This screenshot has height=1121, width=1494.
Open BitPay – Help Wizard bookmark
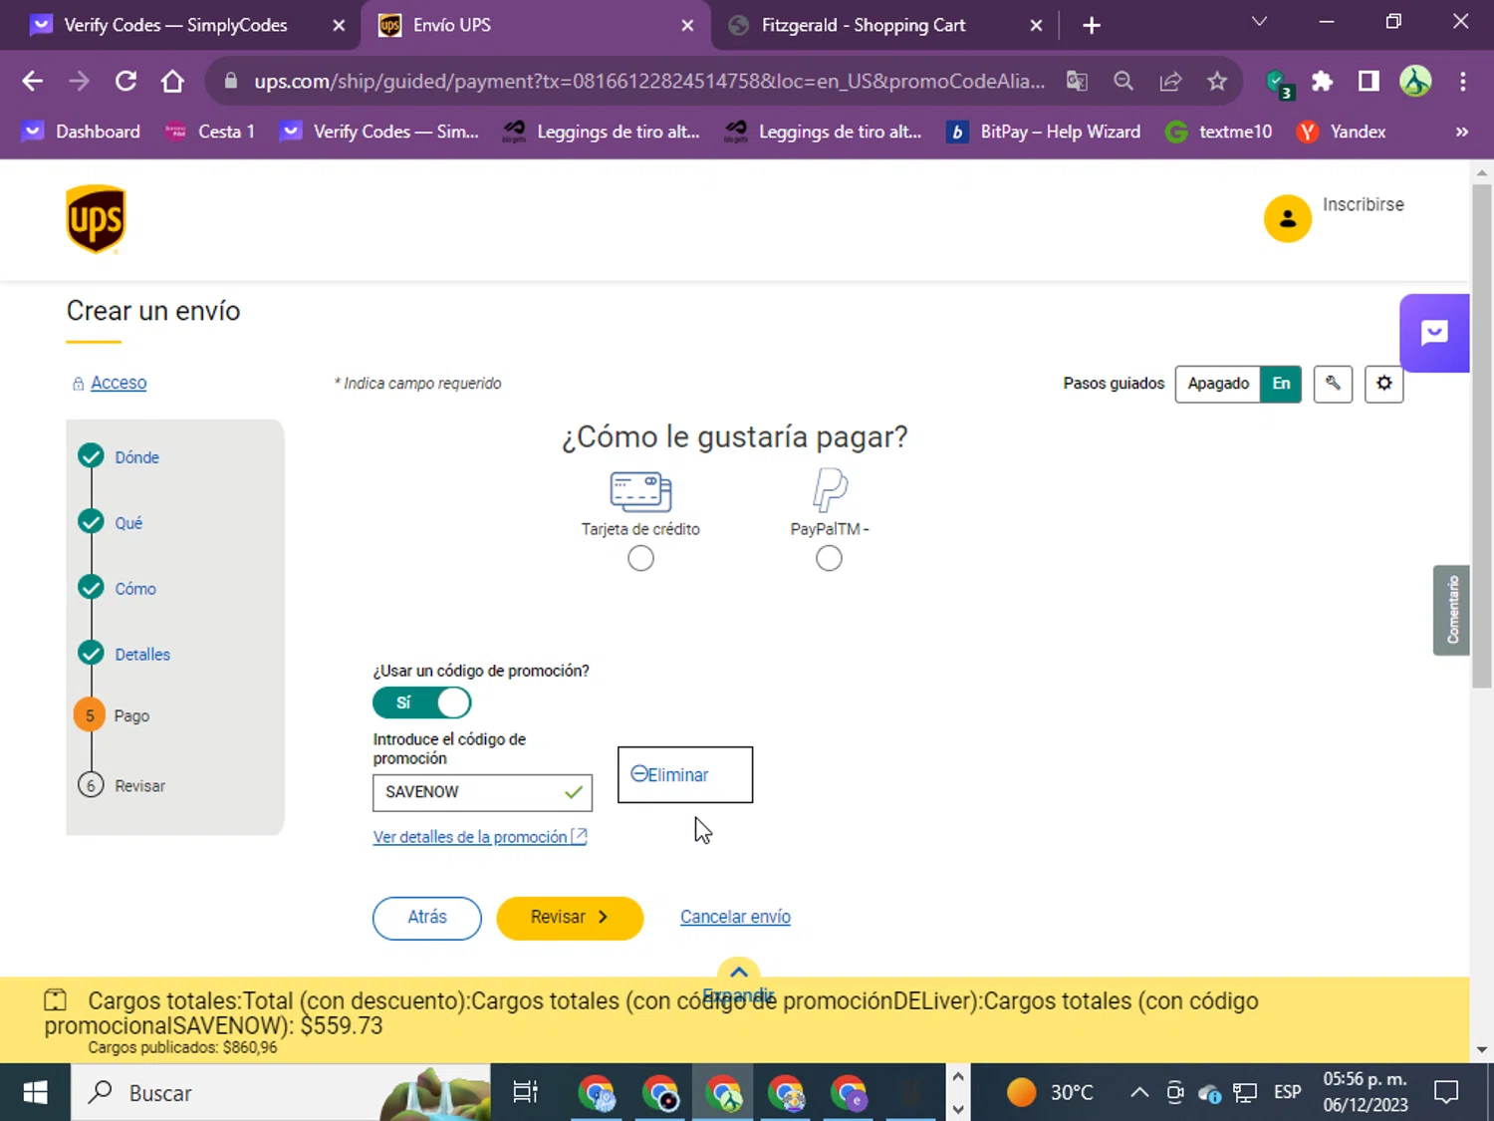(1043, 132)
